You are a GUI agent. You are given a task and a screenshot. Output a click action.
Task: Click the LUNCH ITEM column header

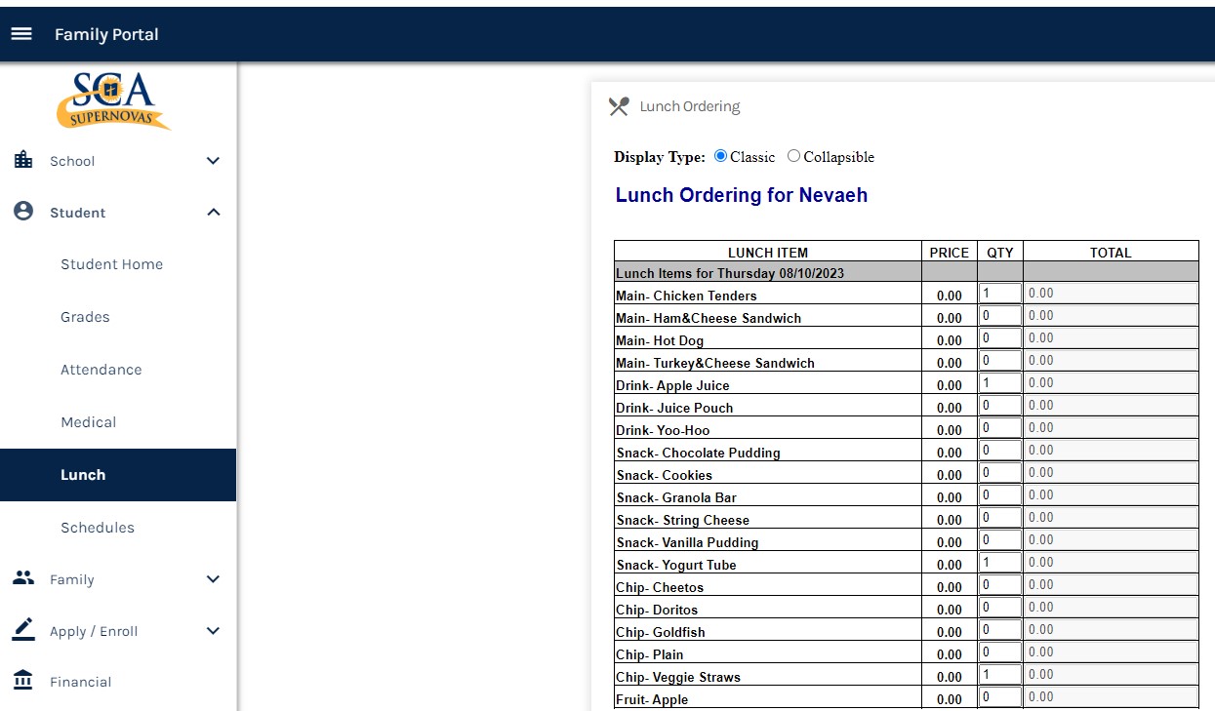click(768, 252)
